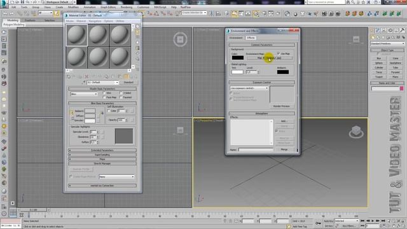
Task: Click the Get Material icon in Material Editor
Action: pos(69,76)
